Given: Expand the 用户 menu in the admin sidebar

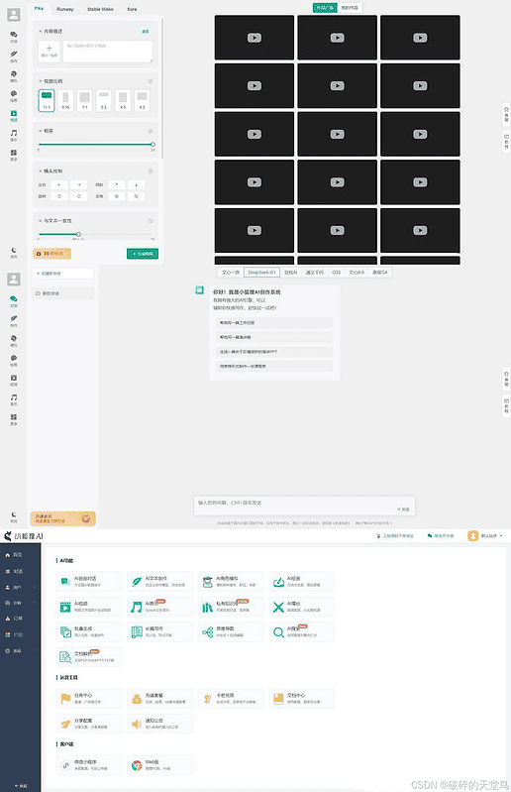Looking at the screenshot, I should (20, 587).
